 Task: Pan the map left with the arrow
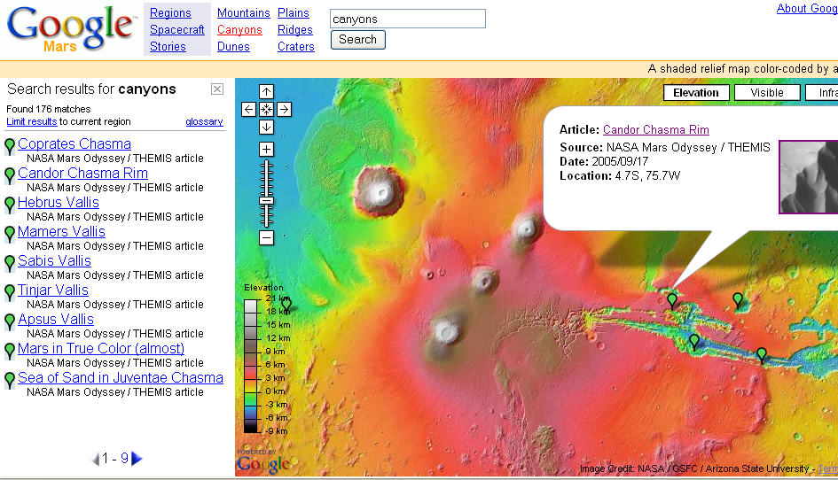pos(248,110)
